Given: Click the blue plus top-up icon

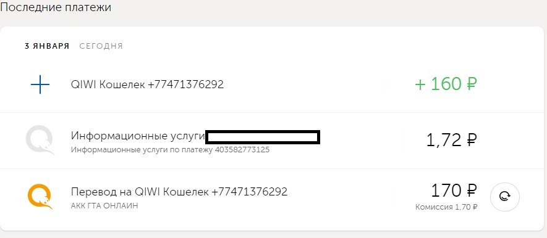Looking at the screenshot, I should coord(40,84).
